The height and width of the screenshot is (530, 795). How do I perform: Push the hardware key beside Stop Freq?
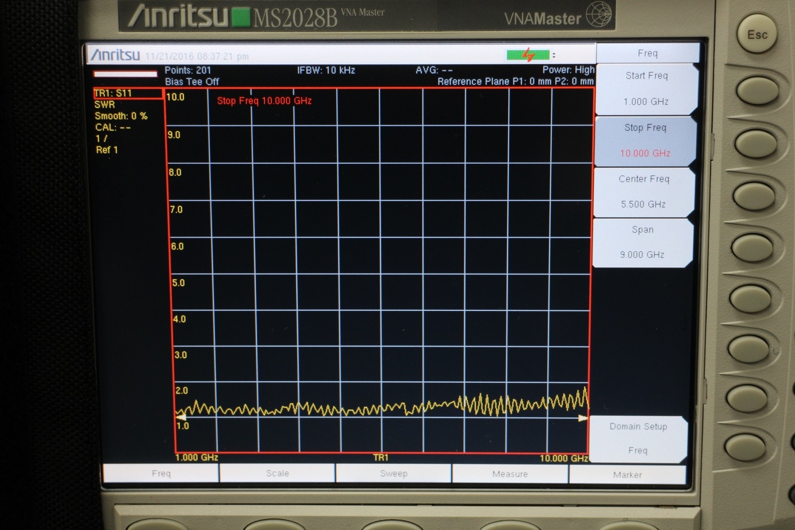point(756,143)
